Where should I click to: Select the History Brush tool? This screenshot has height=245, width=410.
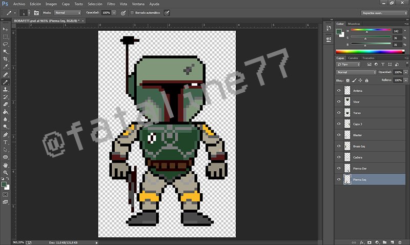[5, 97]
